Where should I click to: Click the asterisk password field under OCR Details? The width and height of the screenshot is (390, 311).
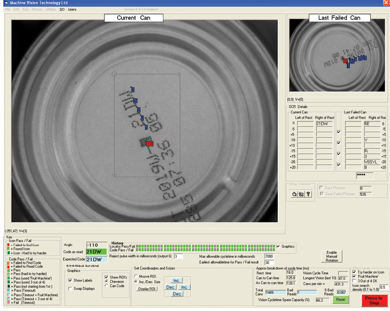point(365,175)
